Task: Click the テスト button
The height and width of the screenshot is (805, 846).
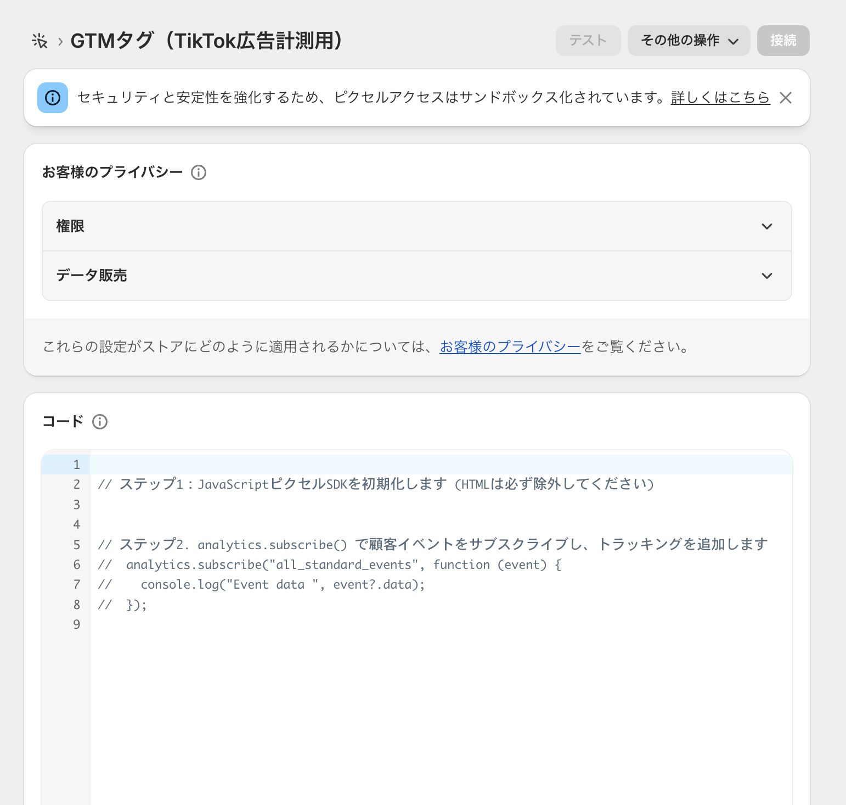Action: (x=588, y=41)
